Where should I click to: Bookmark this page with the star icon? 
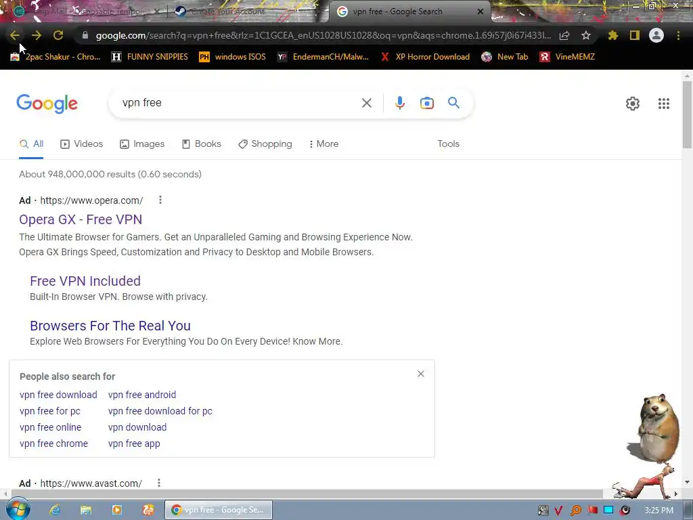586,35
